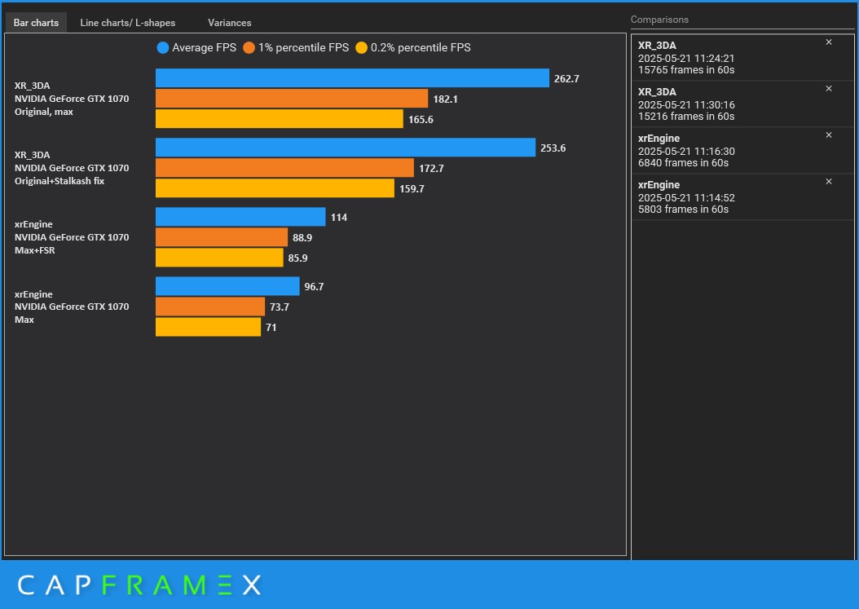Click '15216 frames in 60s' text
This screenshot has width=859, height=609.
coord(686,117)
